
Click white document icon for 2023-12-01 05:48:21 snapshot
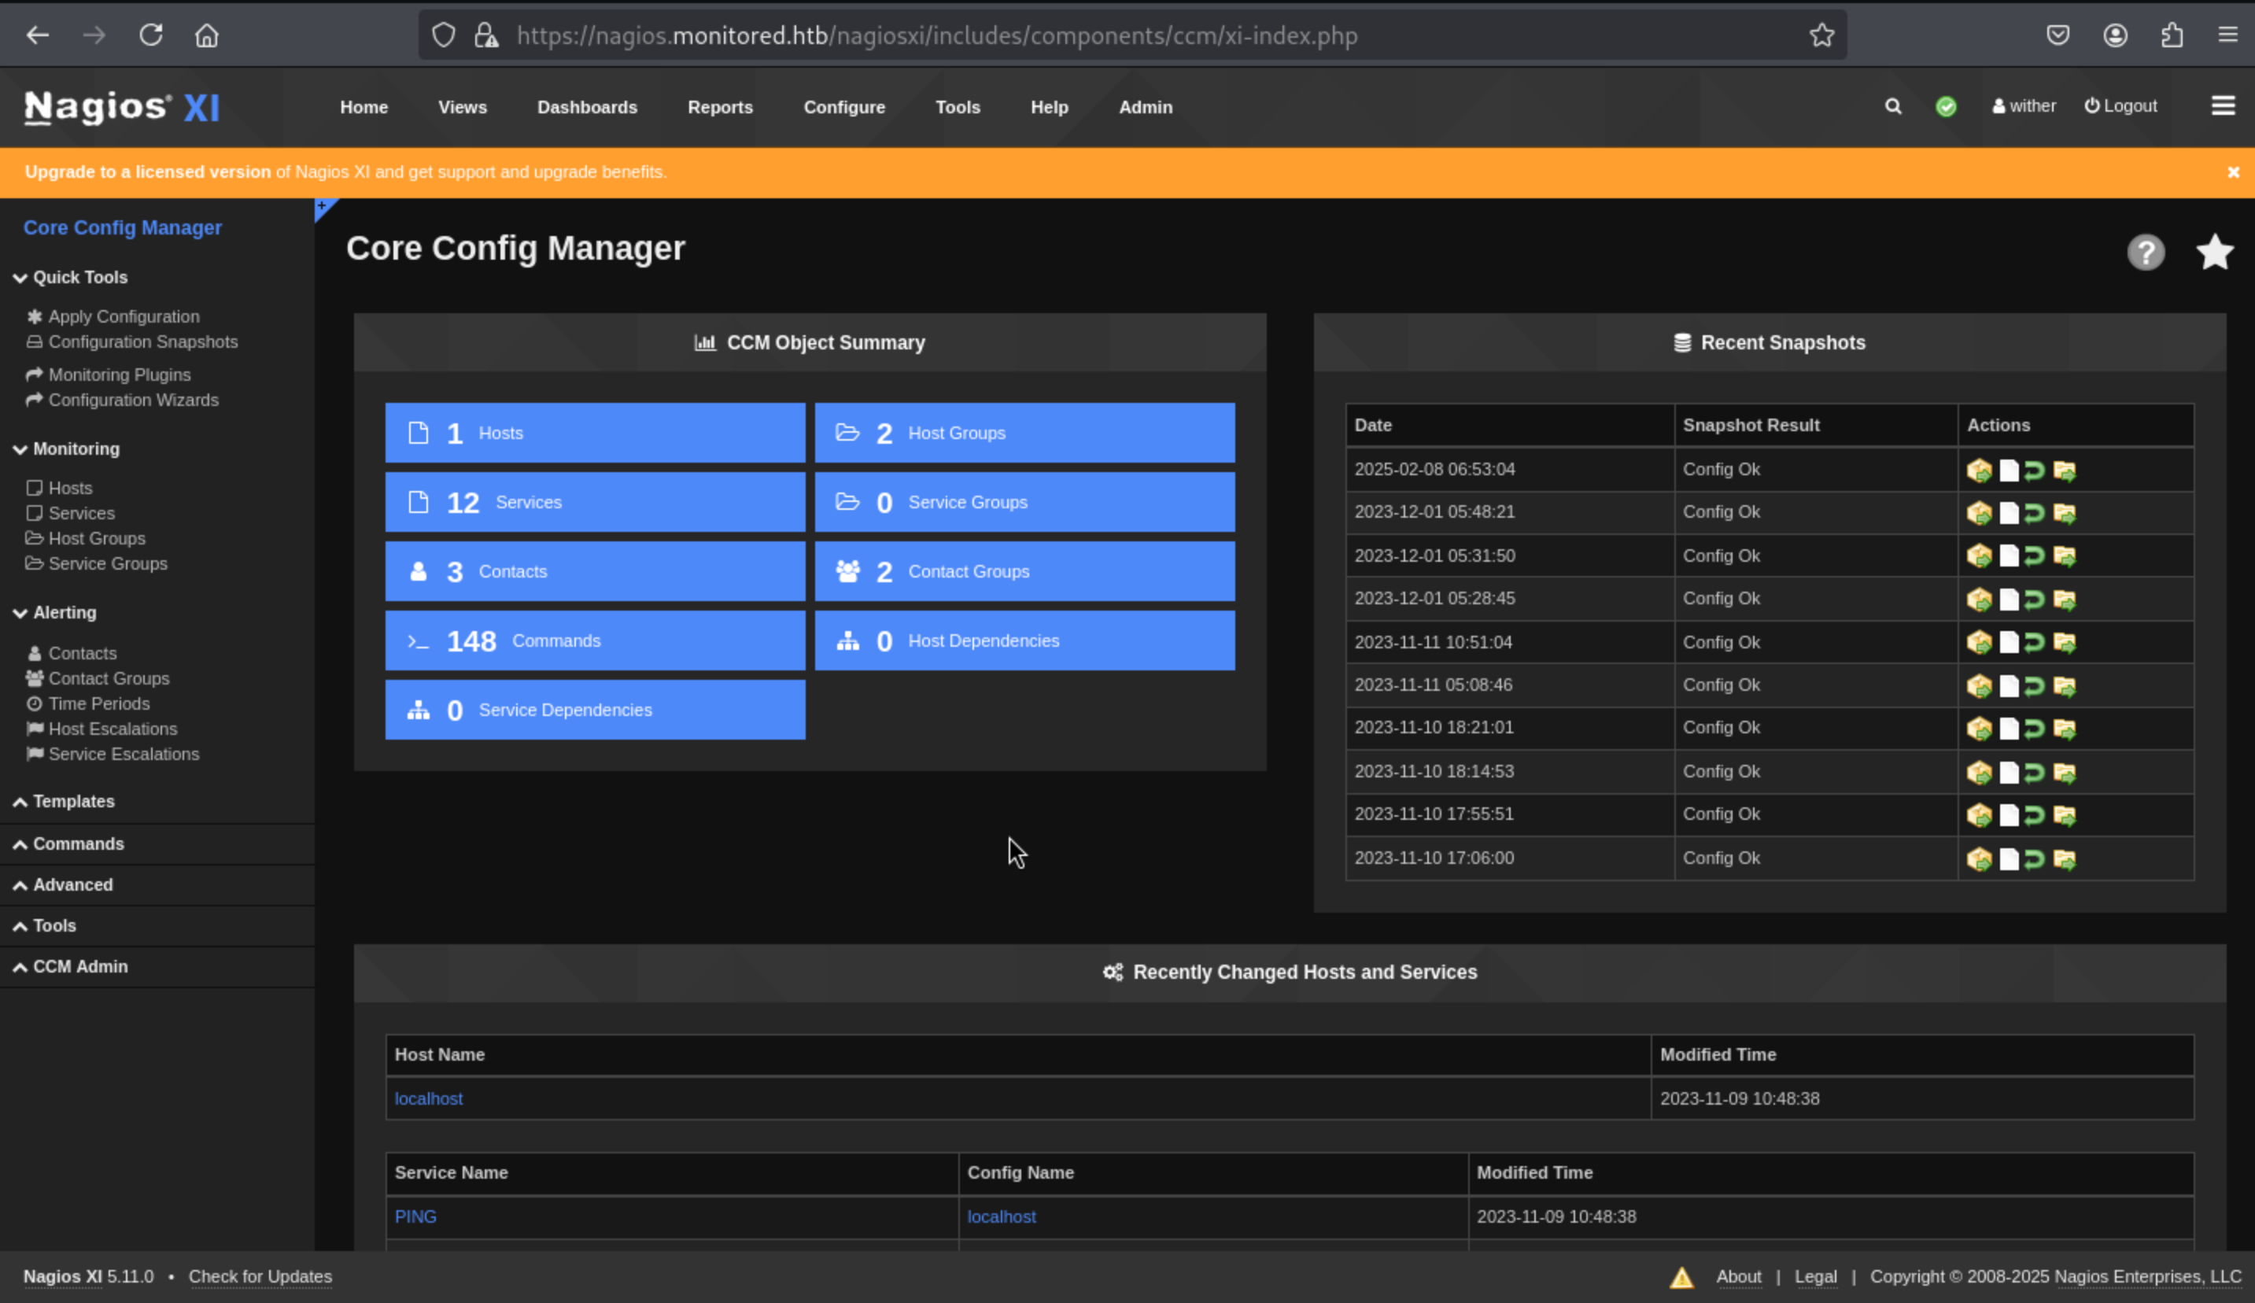2008,513
